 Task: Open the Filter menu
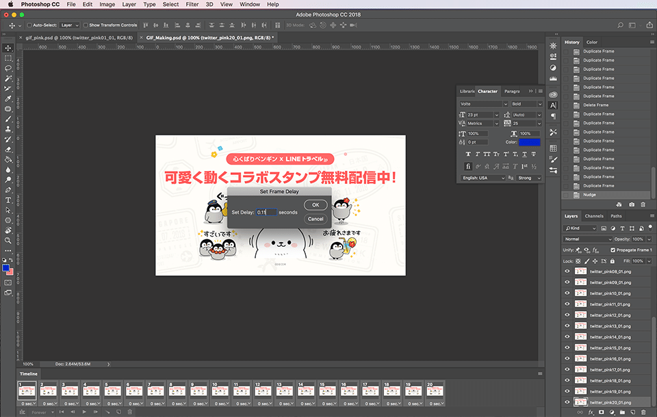click(x=192, y=4)
